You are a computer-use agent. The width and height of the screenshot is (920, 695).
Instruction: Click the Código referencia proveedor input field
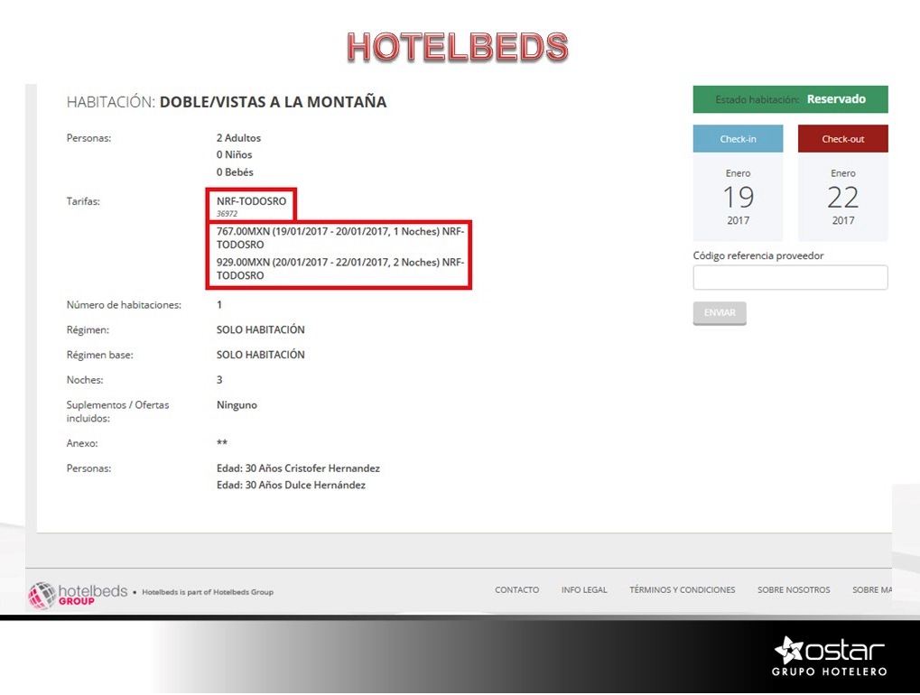tap(790, 277)
